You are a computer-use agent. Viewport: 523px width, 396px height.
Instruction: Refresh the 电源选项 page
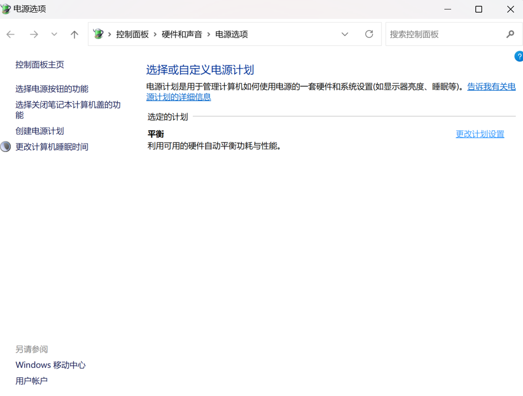tap(369, 34)
